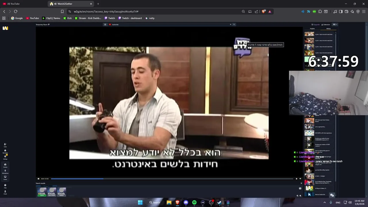Open the Twitch - dashboard bookmark

click(x=130, y=18)
